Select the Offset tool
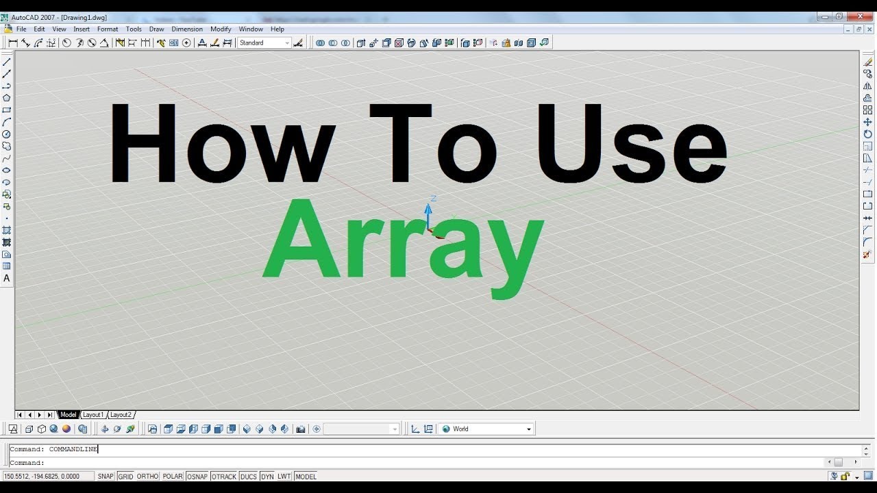The height and width of the screenshot is (493, 877). 867,98
